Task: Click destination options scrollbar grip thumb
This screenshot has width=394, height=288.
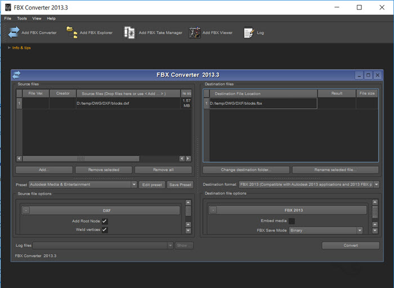Action: click(375, 211)
